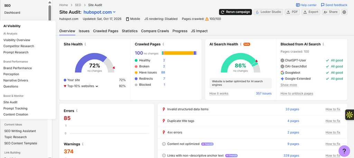Open How it works link
354x158 pixels.
coord(219,94)
